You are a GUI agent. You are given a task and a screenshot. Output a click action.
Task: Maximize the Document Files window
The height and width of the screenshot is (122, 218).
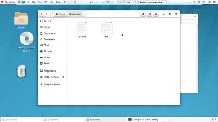pos(170,14)
